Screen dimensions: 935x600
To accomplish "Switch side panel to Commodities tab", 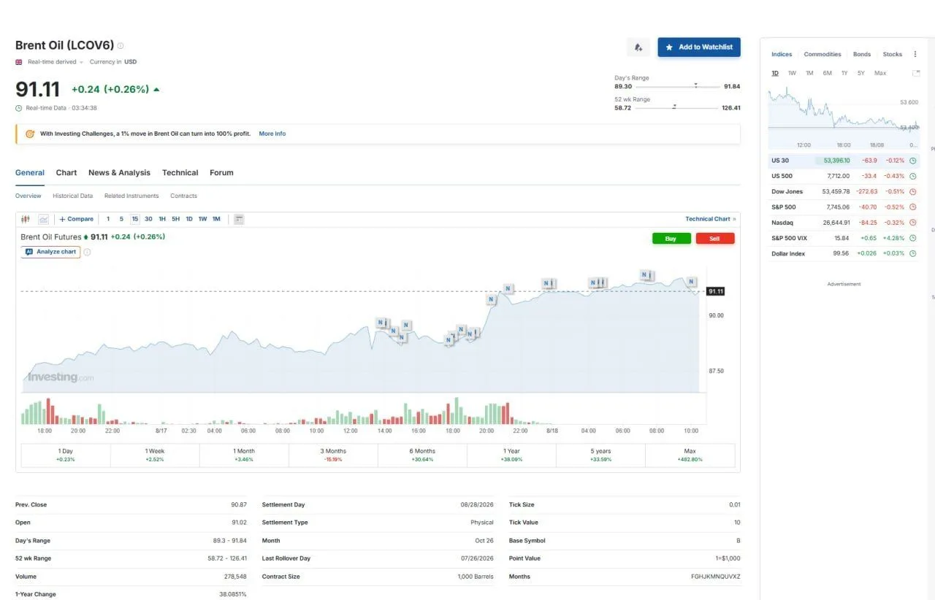I will [823, 54].
